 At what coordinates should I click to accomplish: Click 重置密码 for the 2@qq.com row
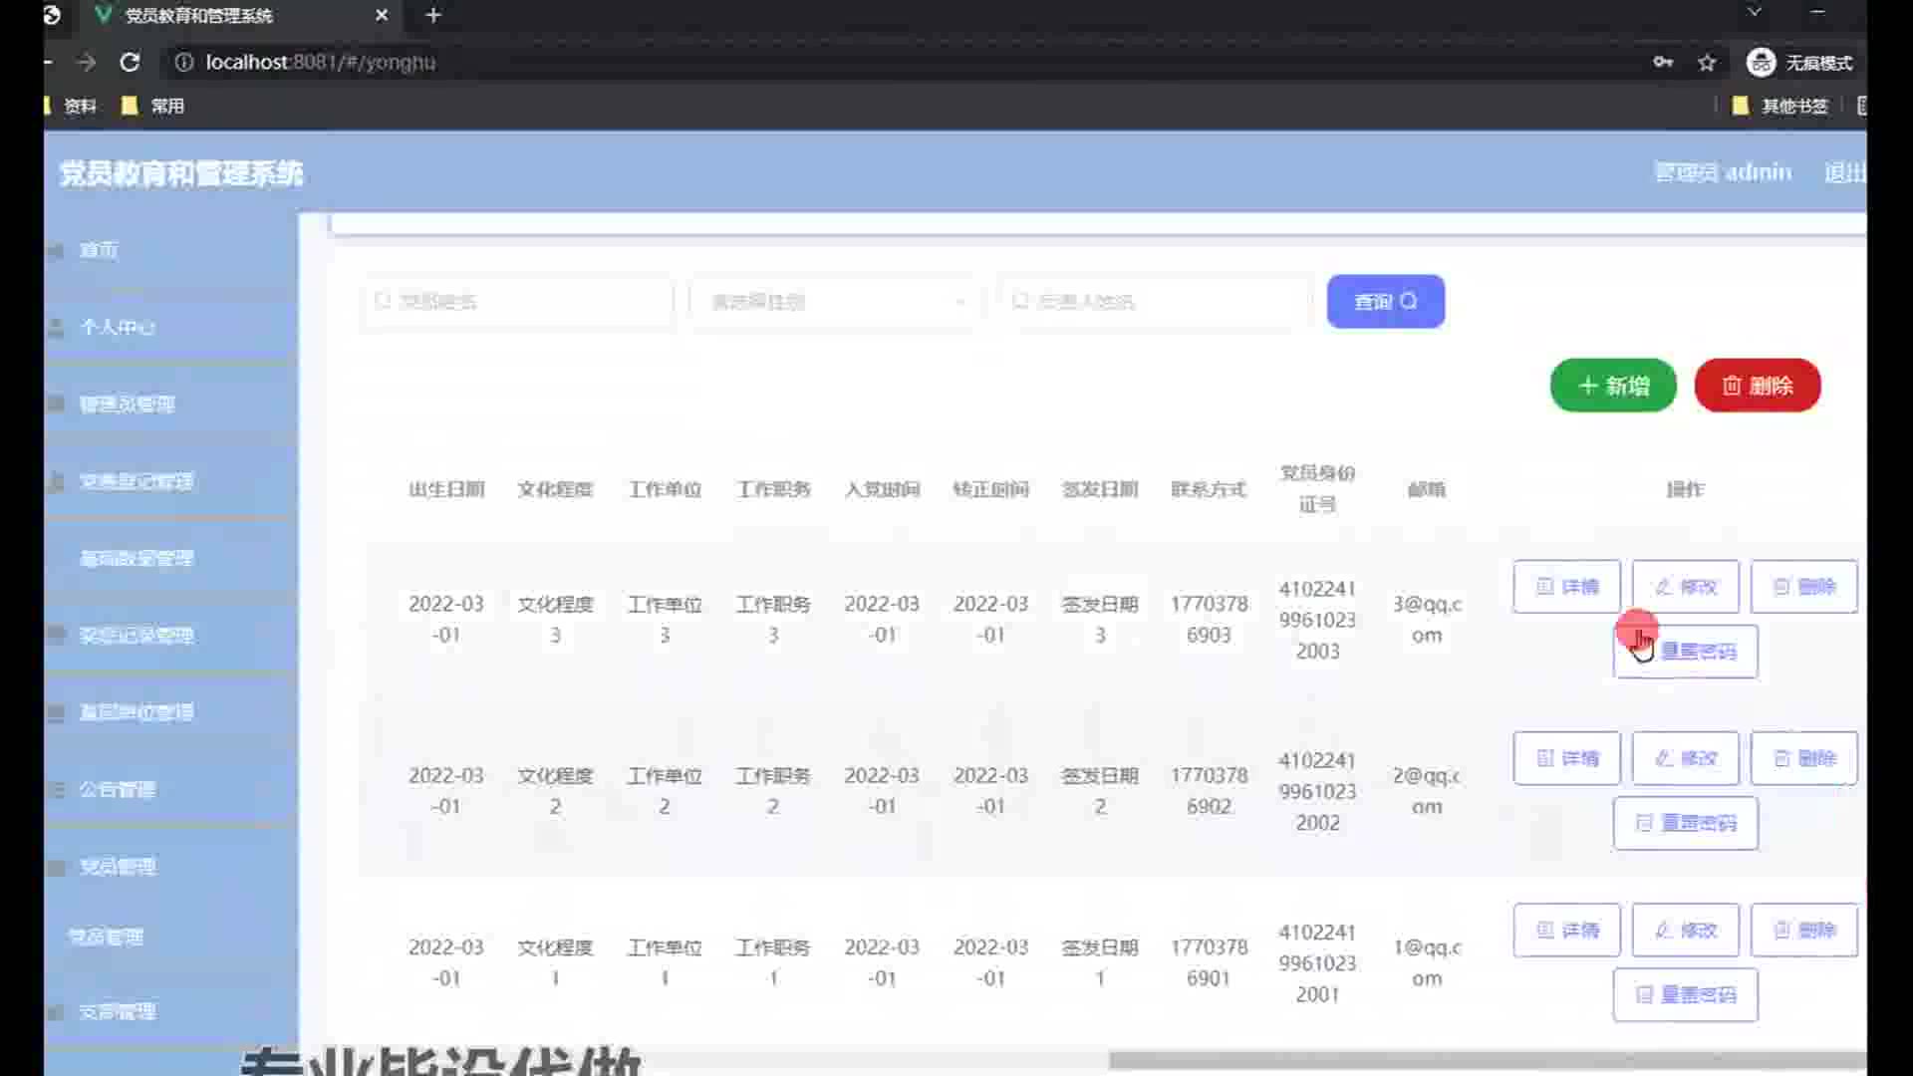[1686, 823]
